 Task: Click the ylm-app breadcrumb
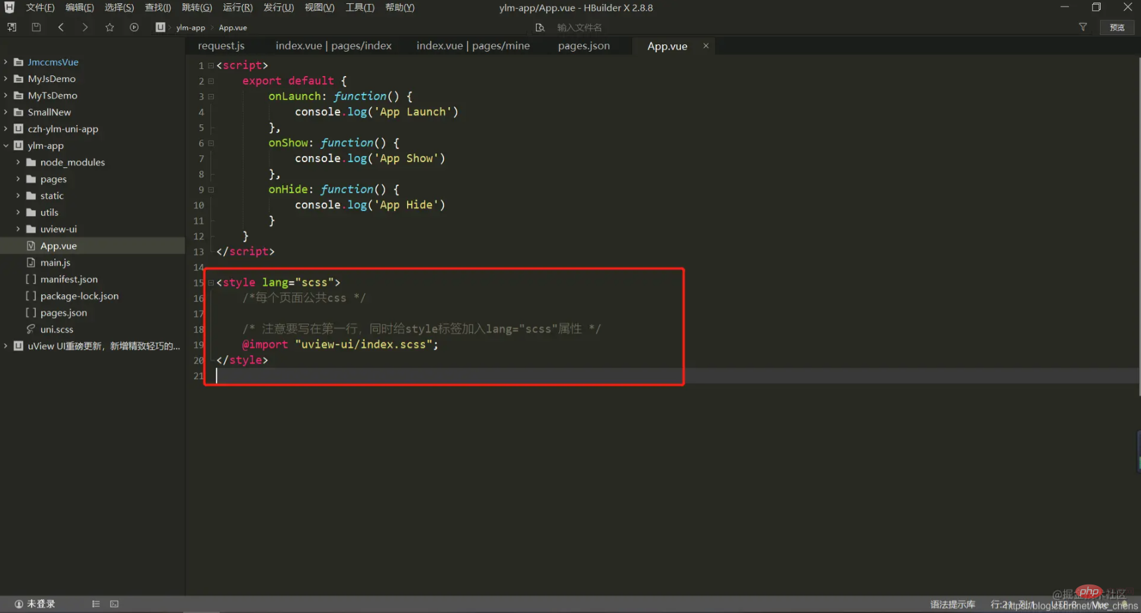coord(191,28)
